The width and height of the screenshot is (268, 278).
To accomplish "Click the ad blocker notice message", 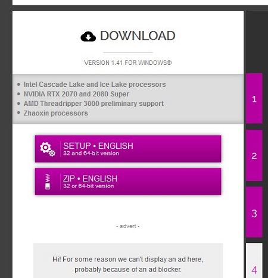I will tap(128, 264).
